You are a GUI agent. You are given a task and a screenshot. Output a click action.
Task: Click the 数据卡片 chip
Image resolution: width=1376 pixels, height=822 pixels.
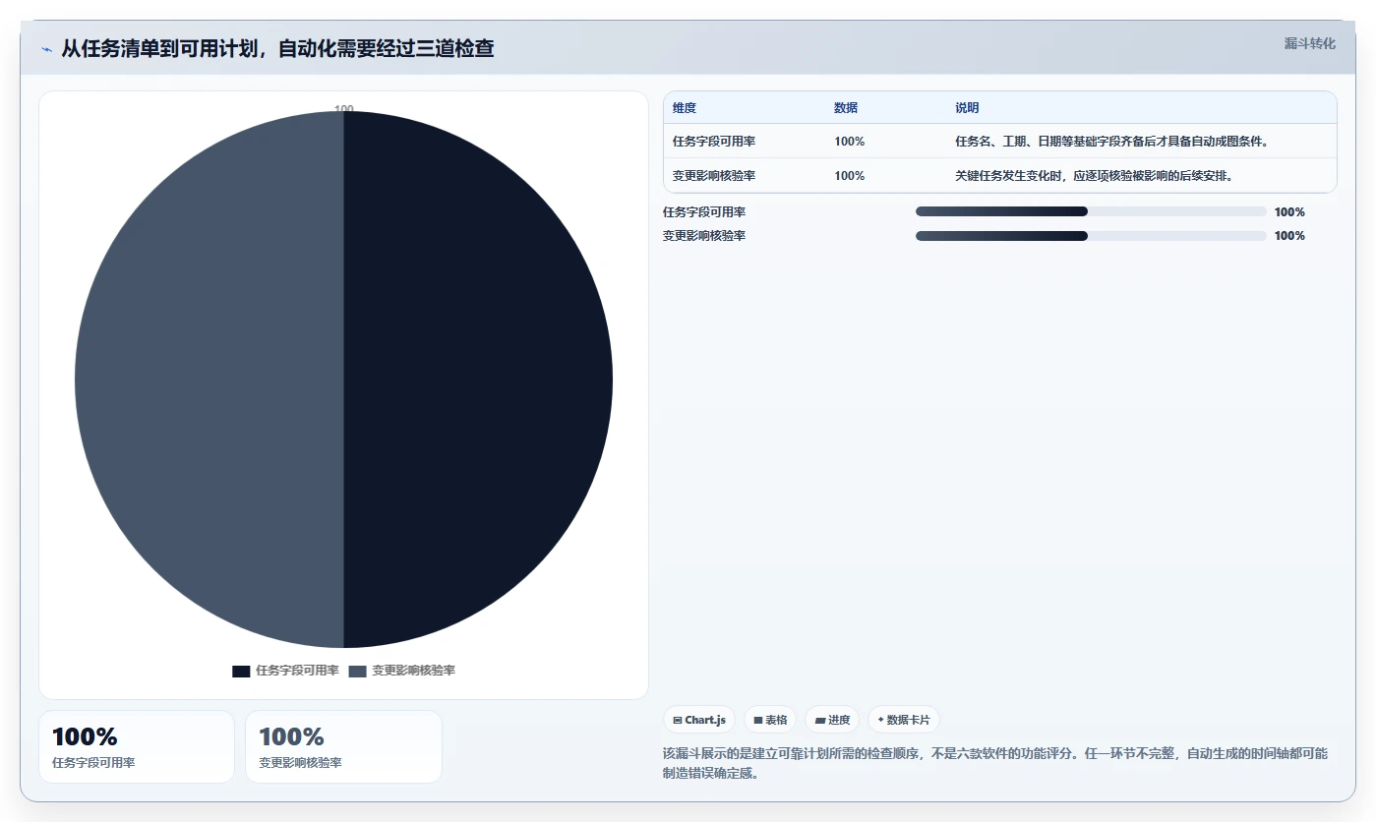(x=903, y=720)
